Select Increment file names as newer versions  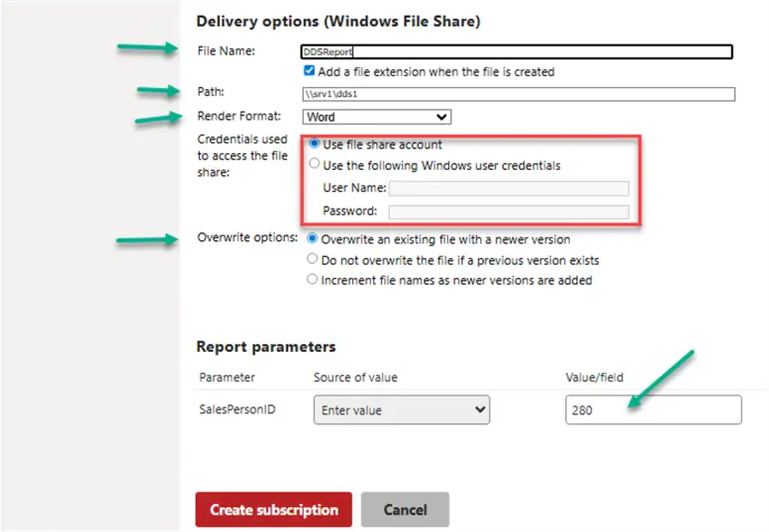[x=314, y=280]
